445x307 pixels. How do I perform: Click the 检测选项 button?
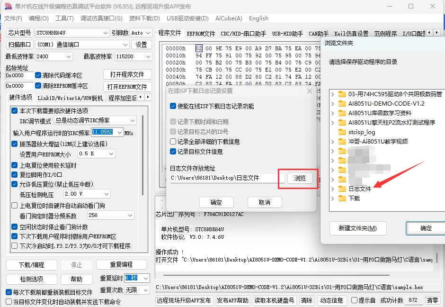pos(32,279)
